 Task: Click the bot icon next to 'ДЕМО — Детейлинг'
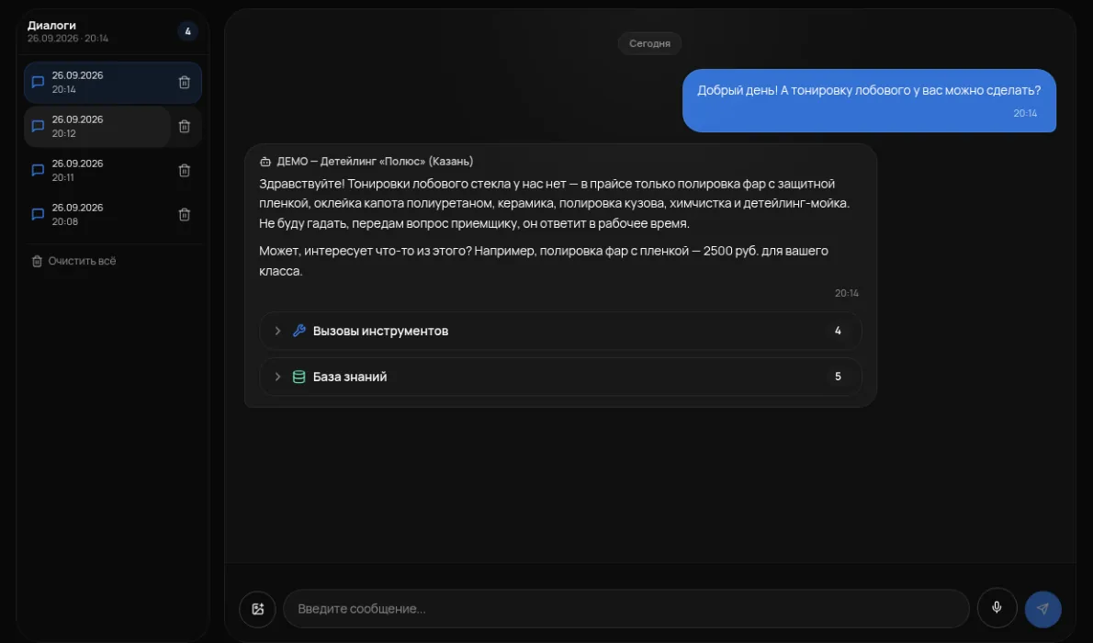point(265,161)
